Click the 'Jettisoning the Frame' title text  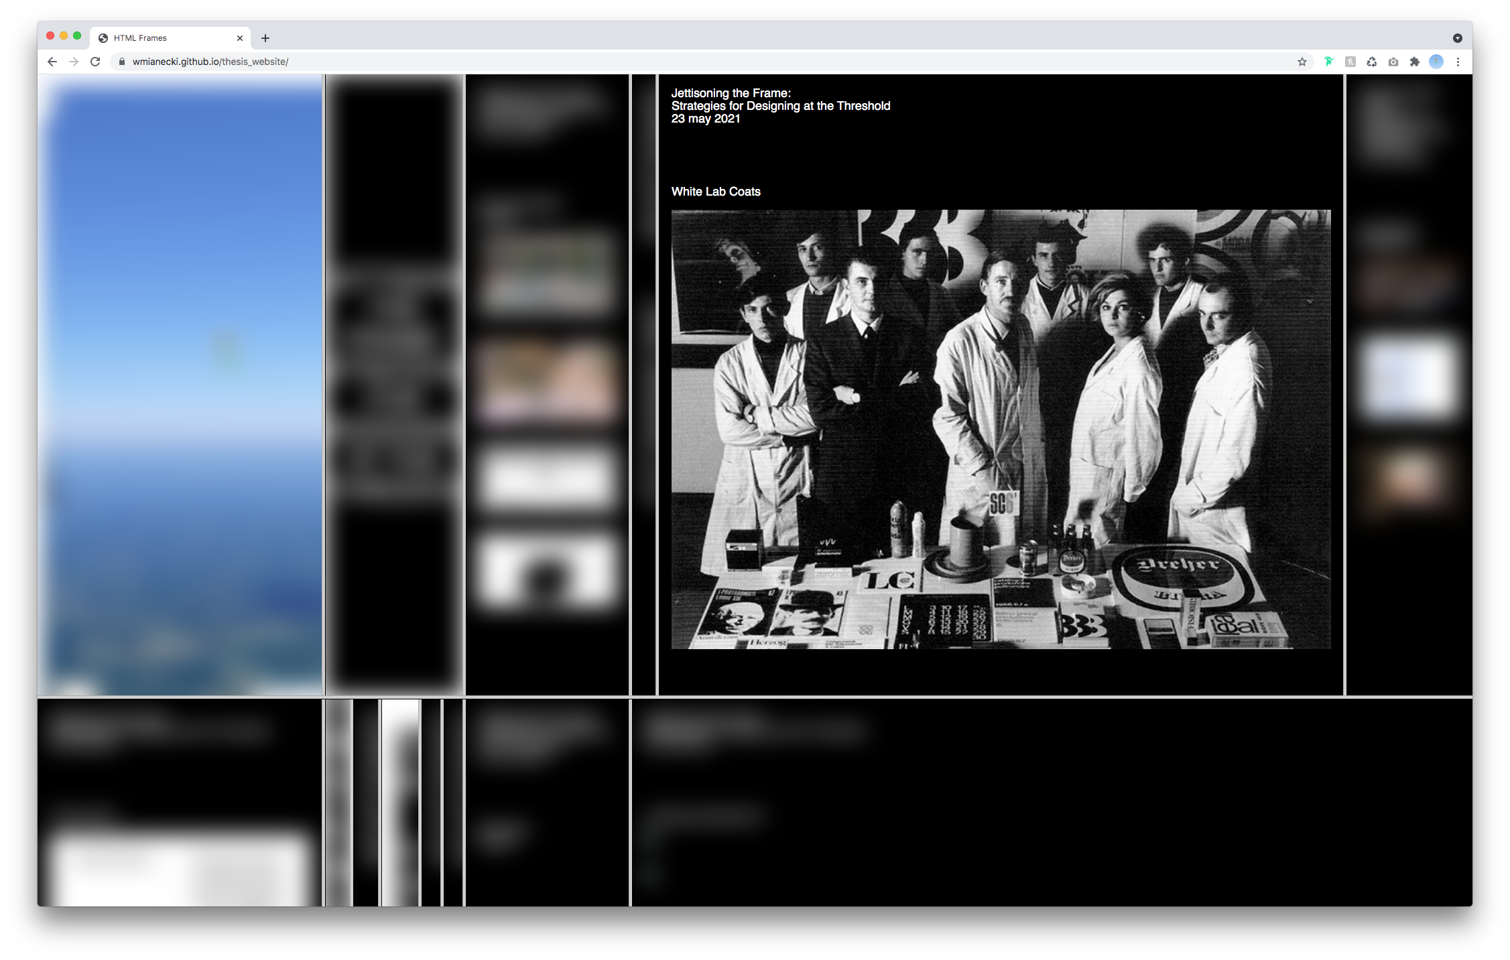[731, 93]
